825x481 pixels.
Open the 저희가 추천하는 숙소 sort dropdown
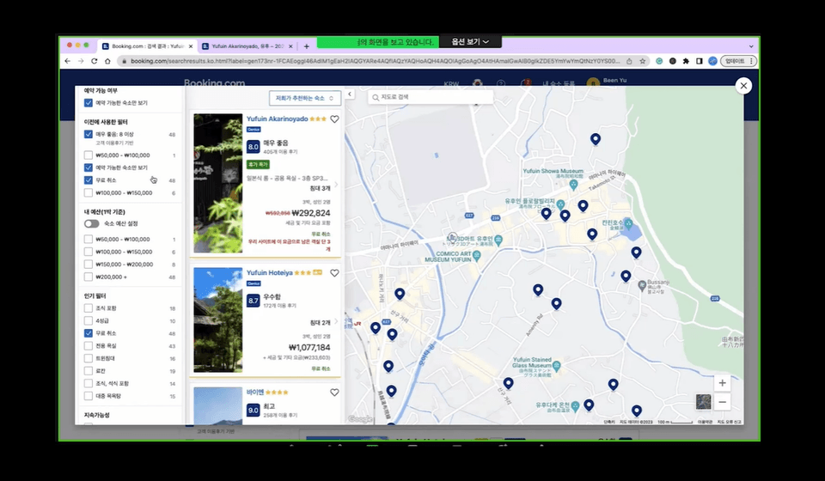304,98
